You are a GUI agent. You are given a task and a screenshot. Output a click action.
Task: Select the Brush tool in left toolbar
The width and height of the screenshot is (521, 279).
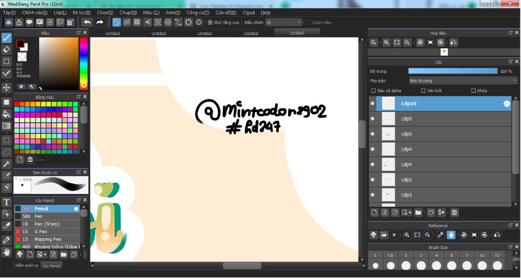(6, 38)
